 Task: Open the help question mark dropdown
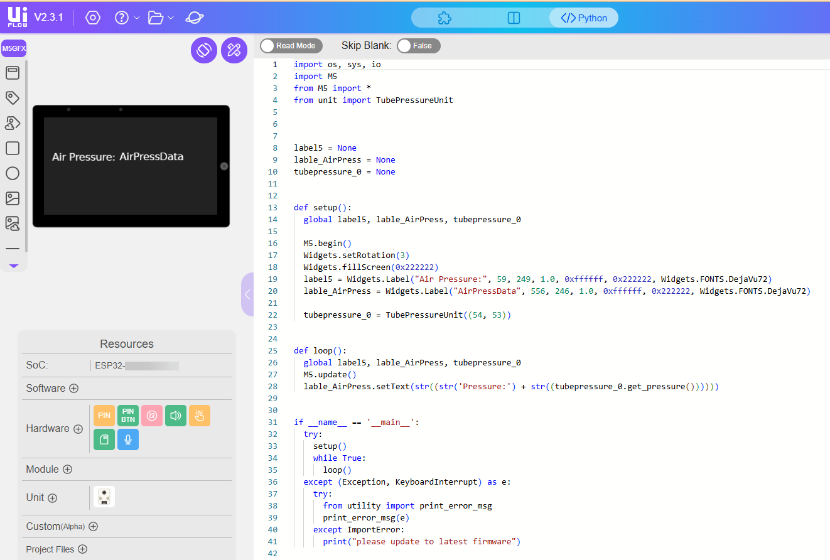pyautogui.click(x=127, y=18)
